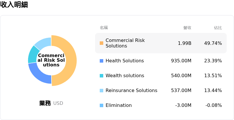Click the orange Commercial Risk Solutions swatch
The image size is (234, 120).
[101, 43]
